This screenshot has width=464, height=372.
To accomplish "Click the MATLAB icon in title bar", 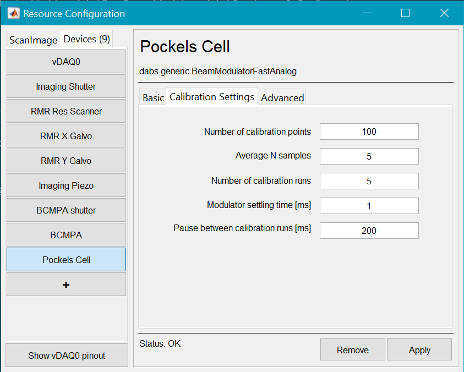I will pyautogui.click(x=13, y=13).
